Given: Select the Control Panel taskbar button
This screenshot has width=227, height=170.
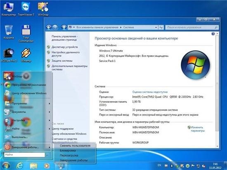Looking at the screenshot, I should tap(61, 166).
